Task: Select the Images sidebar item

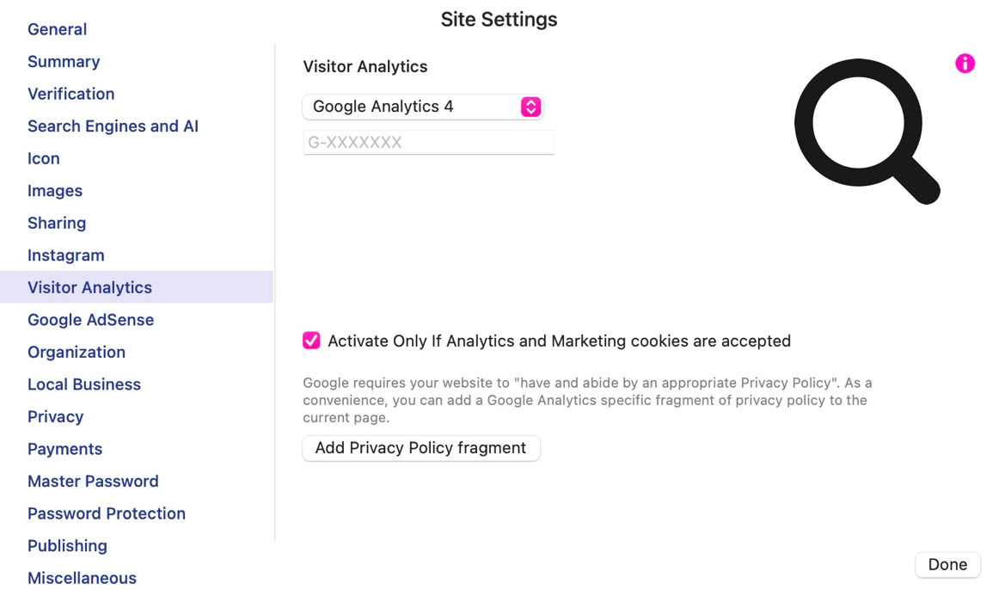Action: pos(55,191)
